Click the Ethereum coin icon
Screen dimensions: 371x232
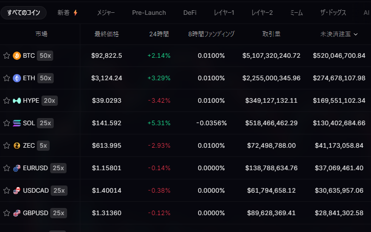(16, 78)
